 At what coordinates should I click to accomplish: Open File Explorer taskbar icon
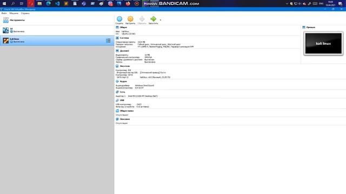coord(39,4)
